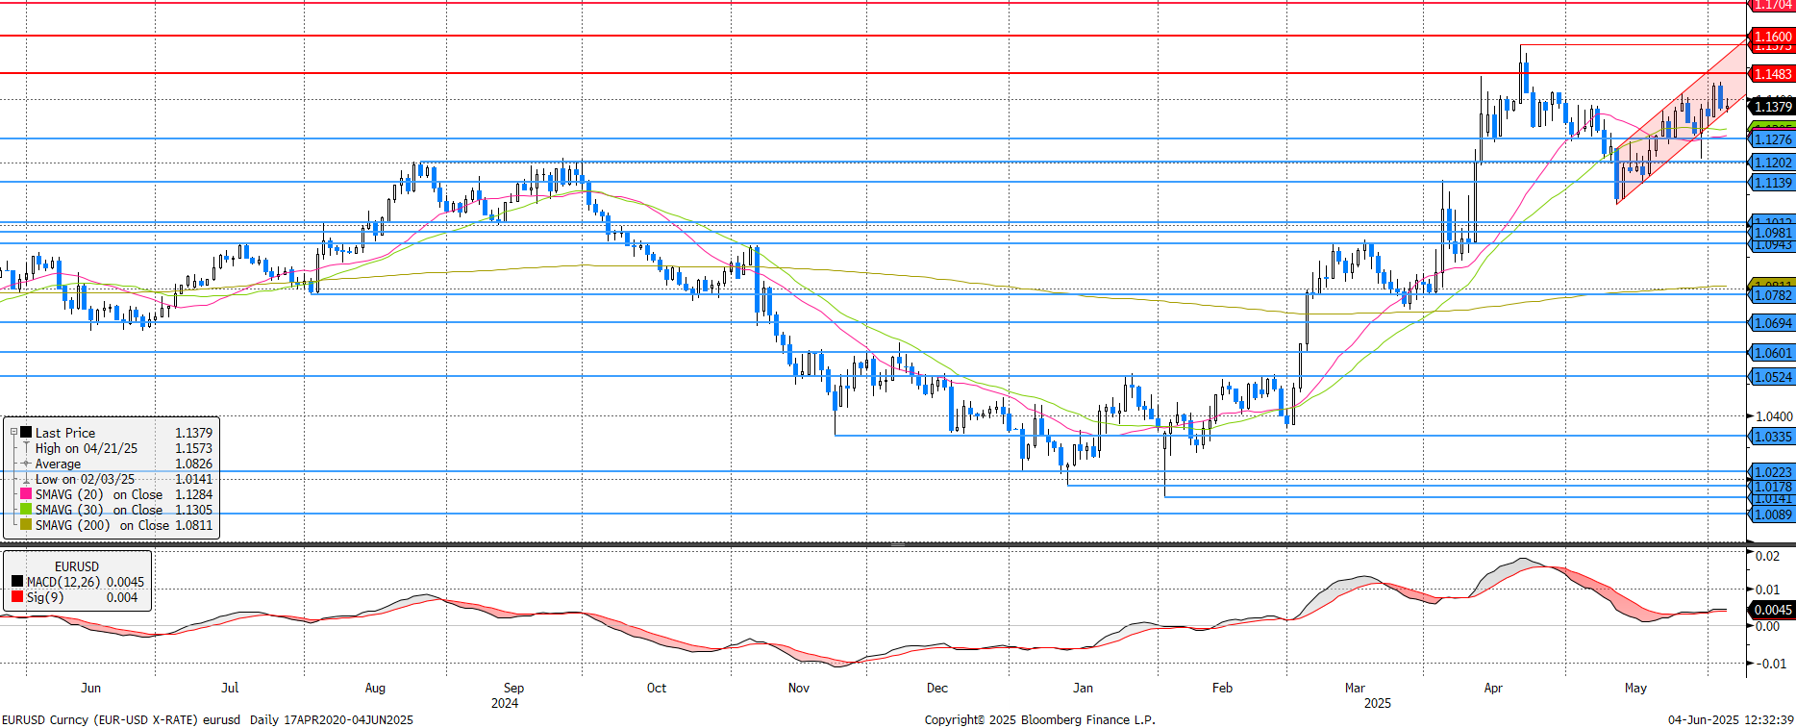Click the red 1.1483 price level tag
The height and width of the screenshot is (728, 1796).
click(1772, 74)
